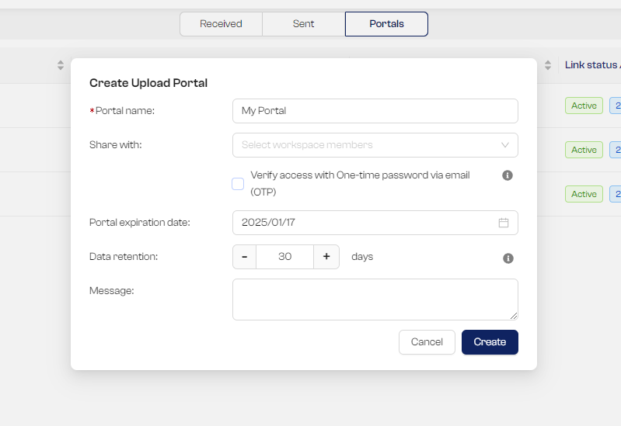The width and height of the screenshot is (621, 426).
Task: Click the data retention days value field
Action: (284, 257)
